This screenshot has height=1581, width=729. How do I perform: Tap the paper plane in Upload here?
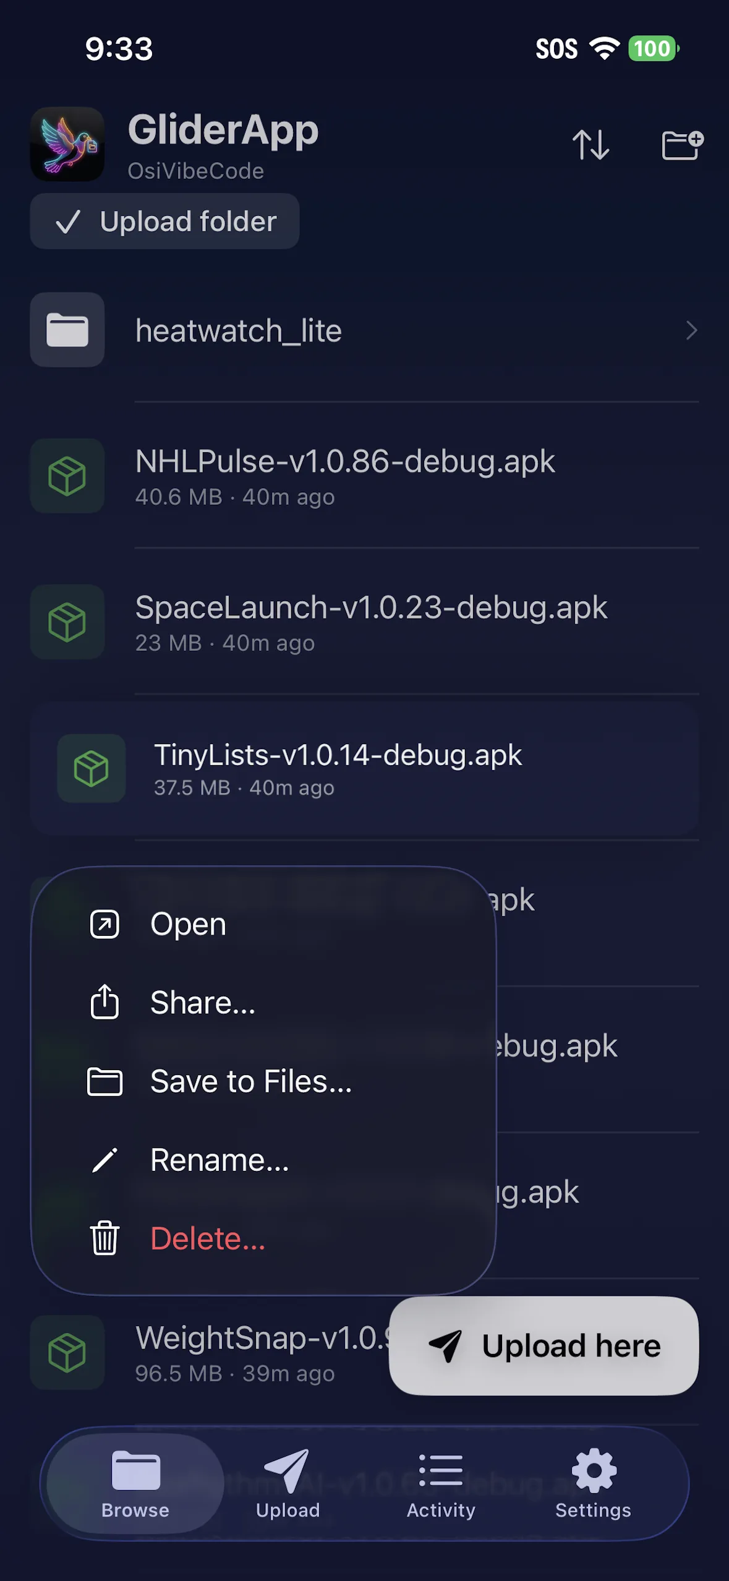(445, 1345)
